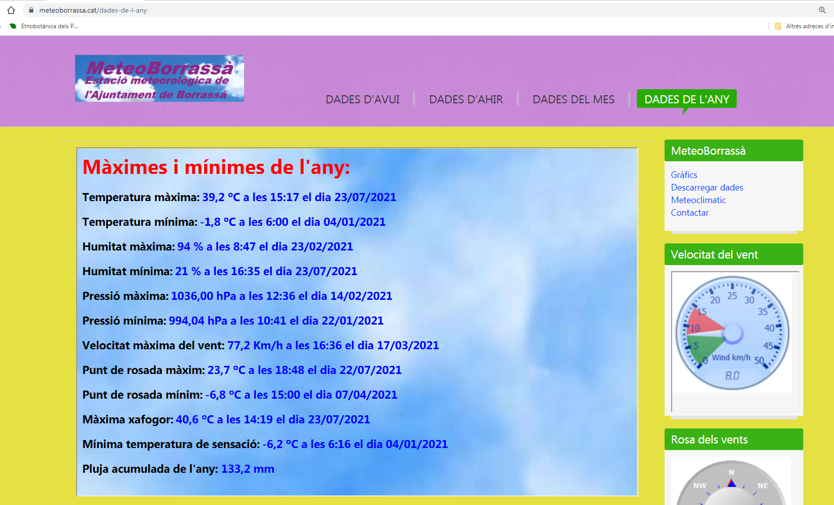Open the Descarregar dades link
This screenshot has height=505, width=834.
pos(707,187)
